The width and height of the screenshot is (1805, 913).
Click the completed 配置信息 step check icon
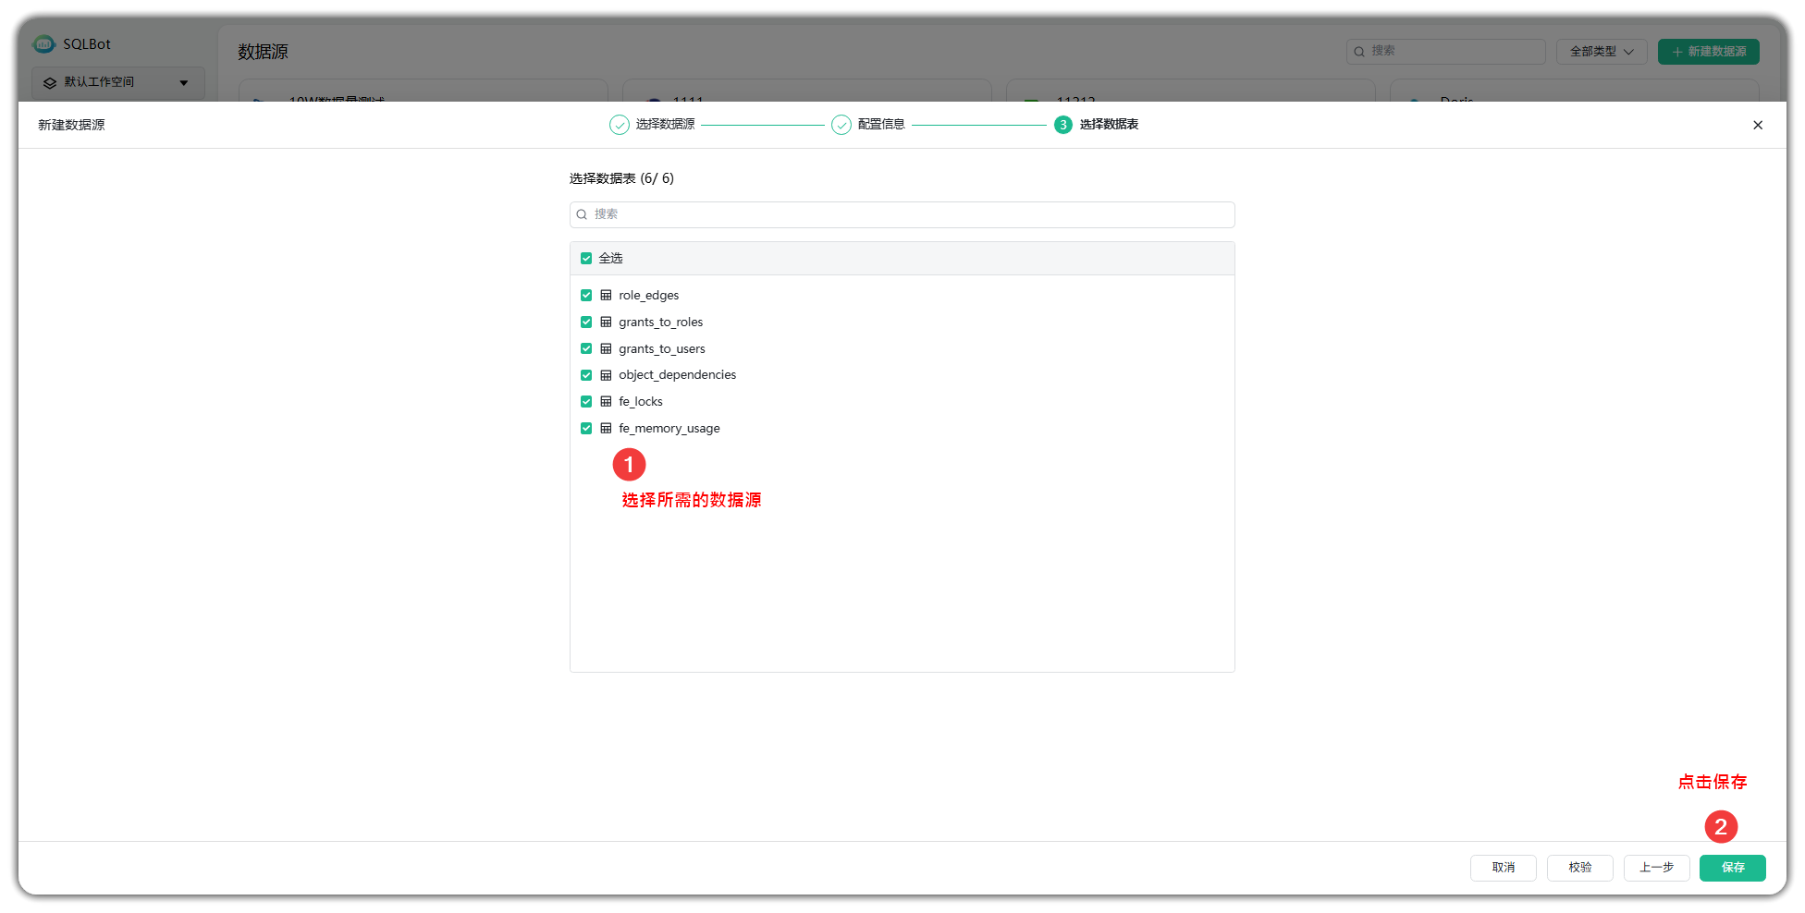(x=841, y=125)
